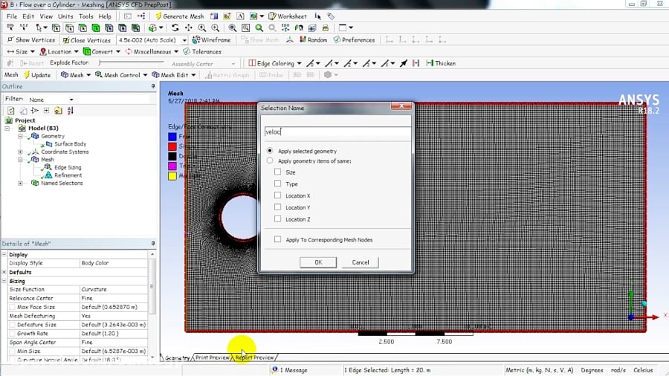Tick the Max Face Size checkbox
Screen dimensions: 669x376
pos(13,307)
